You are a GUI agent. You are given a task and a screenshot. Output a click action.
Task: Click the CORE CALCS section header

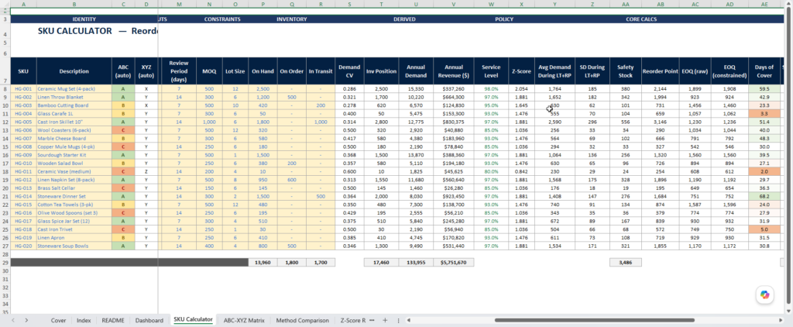tap(640, 19)
